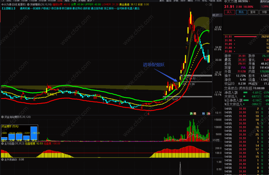This screenshot has width=269, height=175.
Task: Click the red 涨 marker icon
Action: click(x=208, y=113)
